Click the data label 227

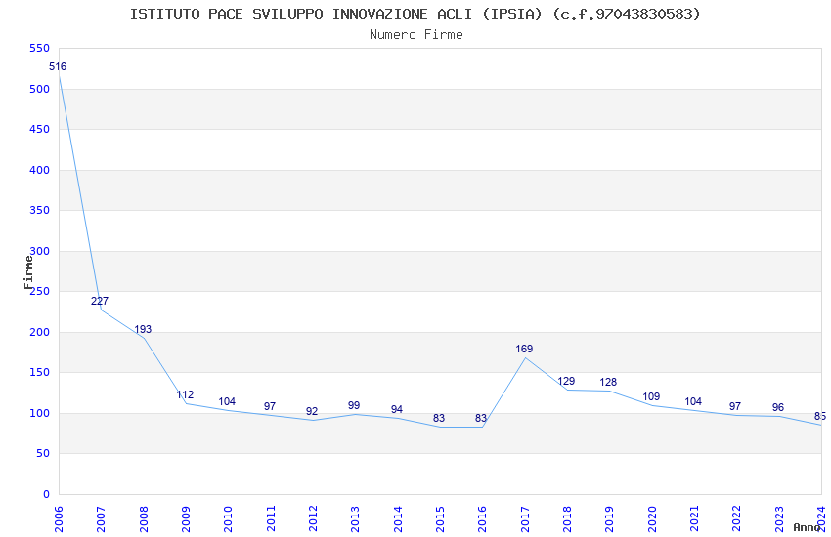point(100,301)
